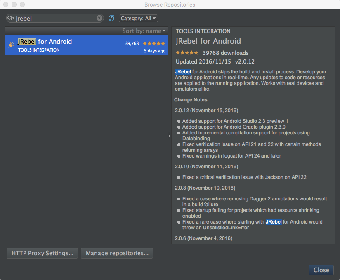Zoom the Browse Repositories window
340x280 pixels.
(23, 5)
